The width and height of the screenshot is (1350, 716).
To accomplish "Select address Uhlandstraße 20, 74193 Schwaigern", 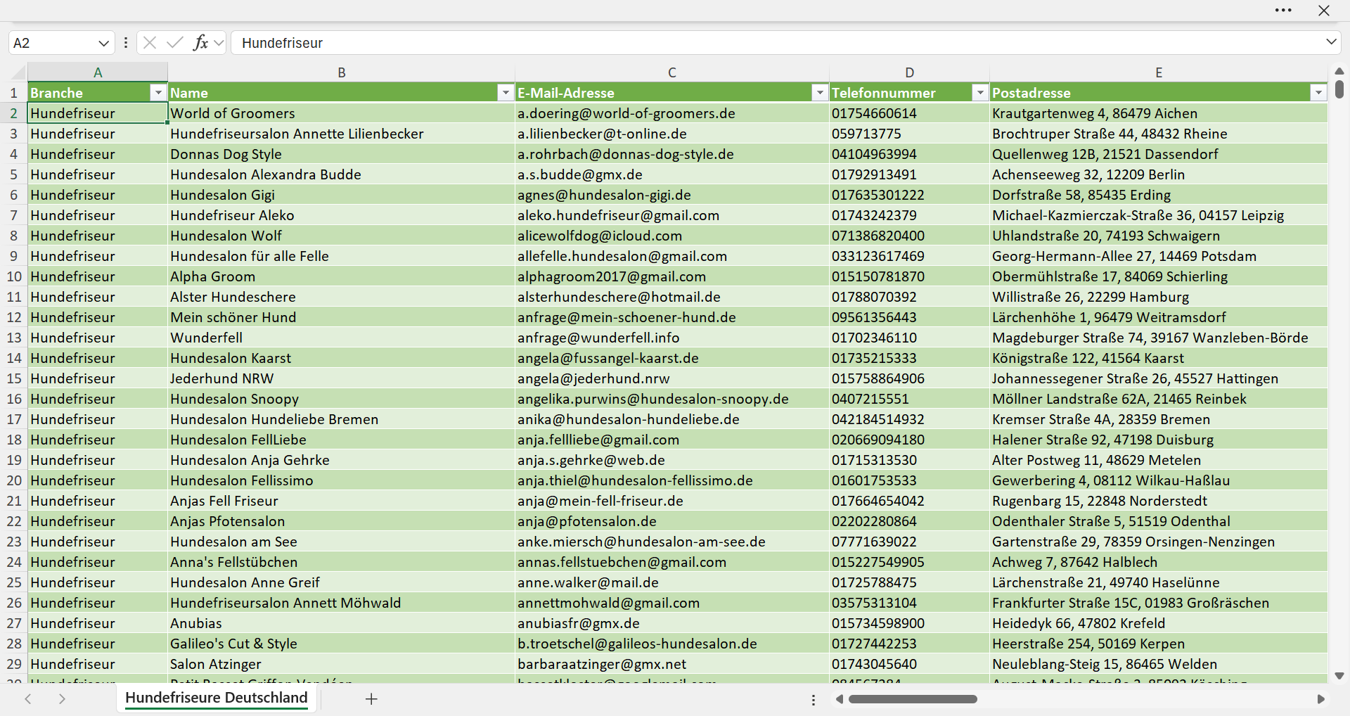I will point(1159,236).
